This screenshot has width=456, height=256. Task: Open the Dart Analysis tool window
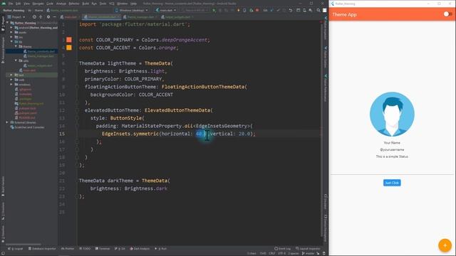140,248
